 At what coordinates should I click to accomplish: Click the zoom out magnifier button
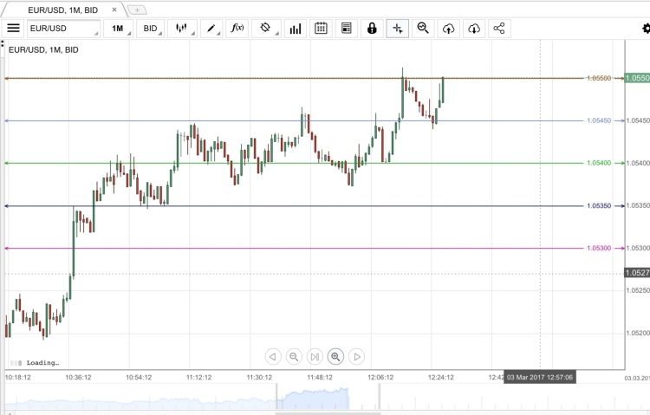coord(294,357)
